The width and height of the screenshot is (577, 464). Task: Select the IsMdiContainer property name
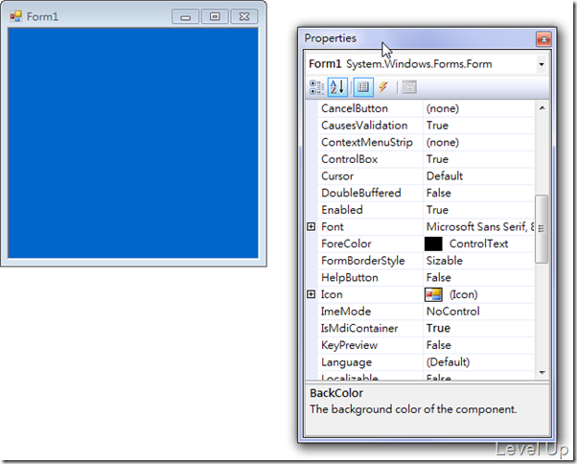[x=359, y=329]
